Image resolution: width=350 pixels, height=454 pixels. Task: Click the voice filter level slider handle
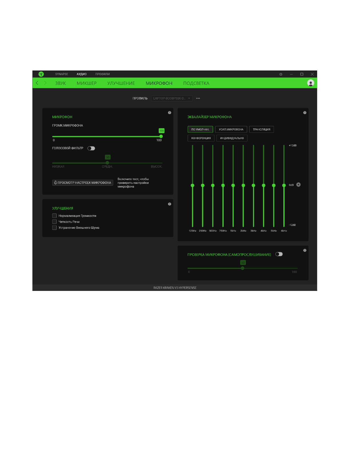108,163
